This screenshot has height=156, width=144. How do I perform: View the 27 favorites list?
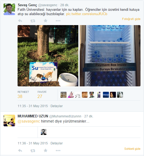[42, 95]
